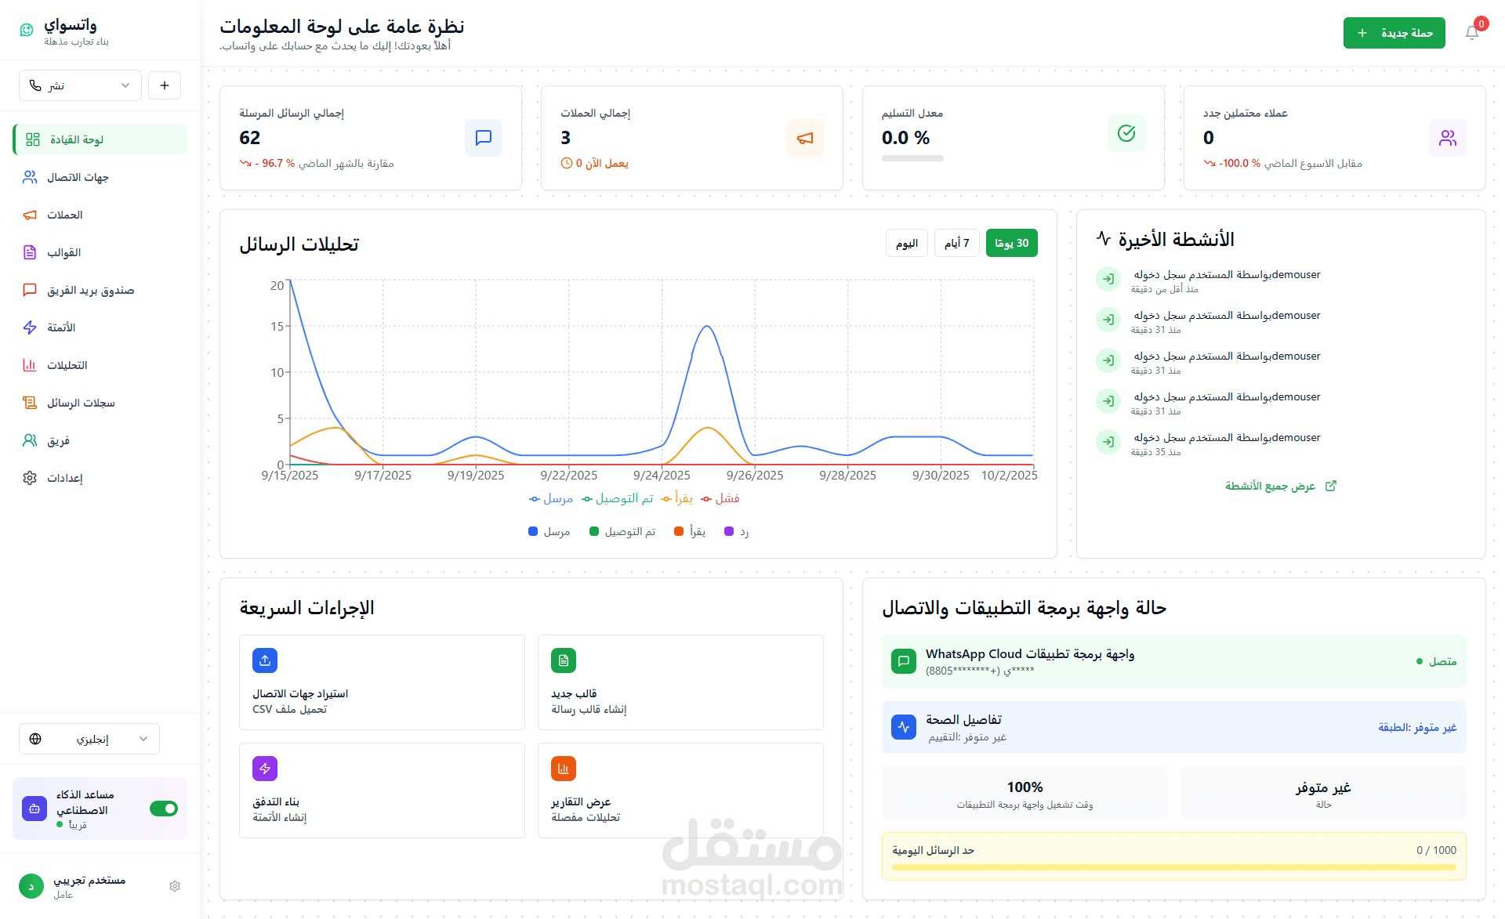Click the قالب جديد quick action card

[x=680, y=682]
